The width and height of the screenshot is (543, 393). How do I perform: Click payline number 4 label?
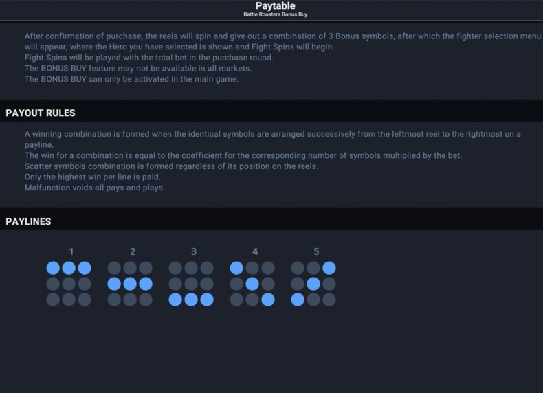click(255, 251)
